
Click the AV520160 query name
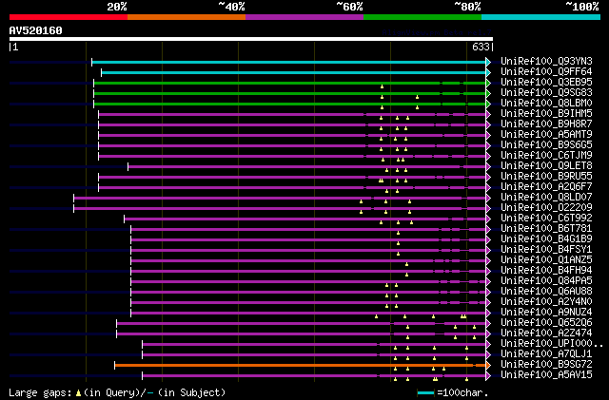(x=36, y=30)
